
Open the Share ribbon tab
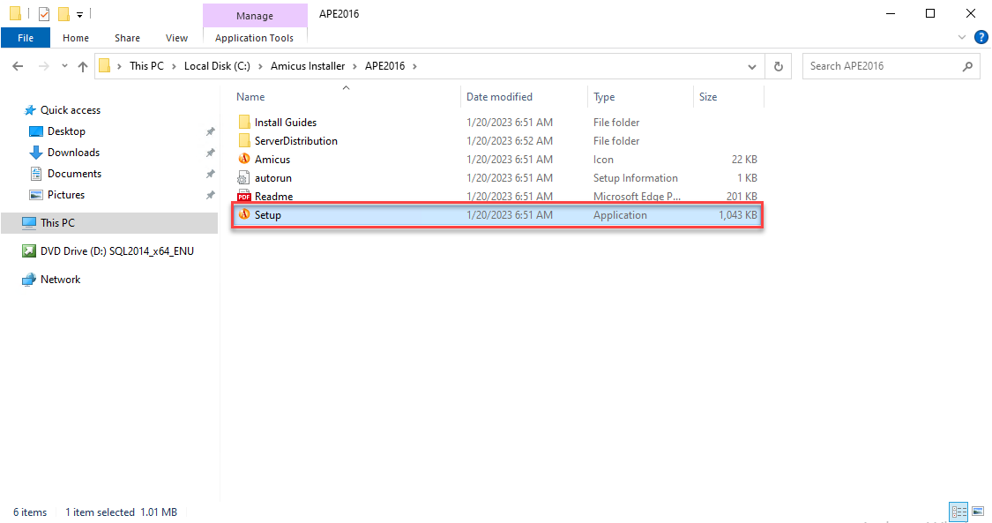point(127,38)
